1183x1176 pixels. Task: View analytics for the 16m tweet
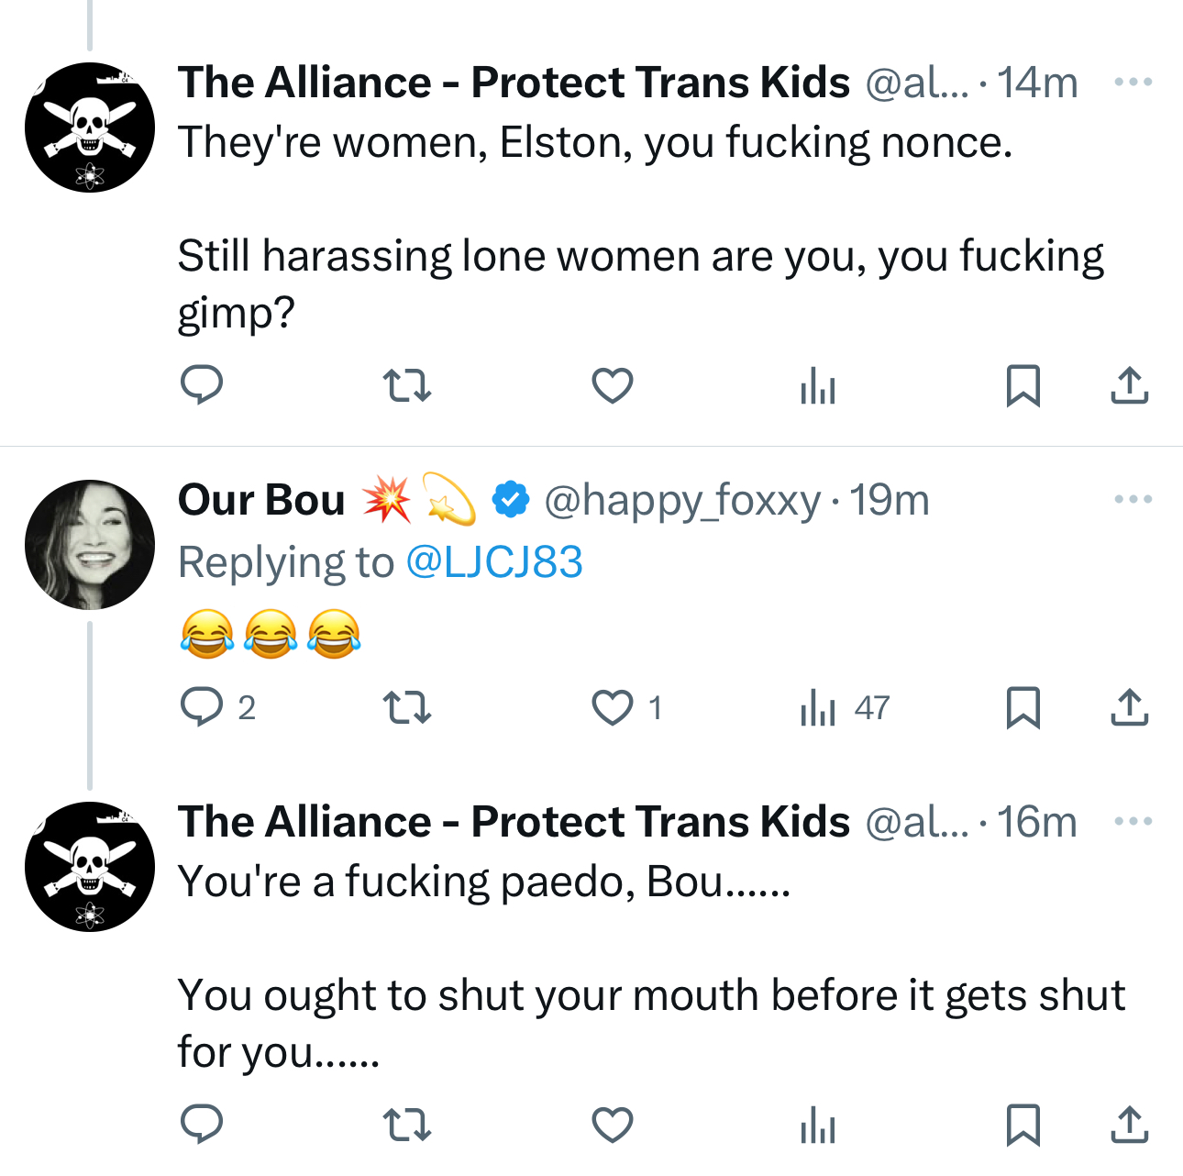[817, 1125]
